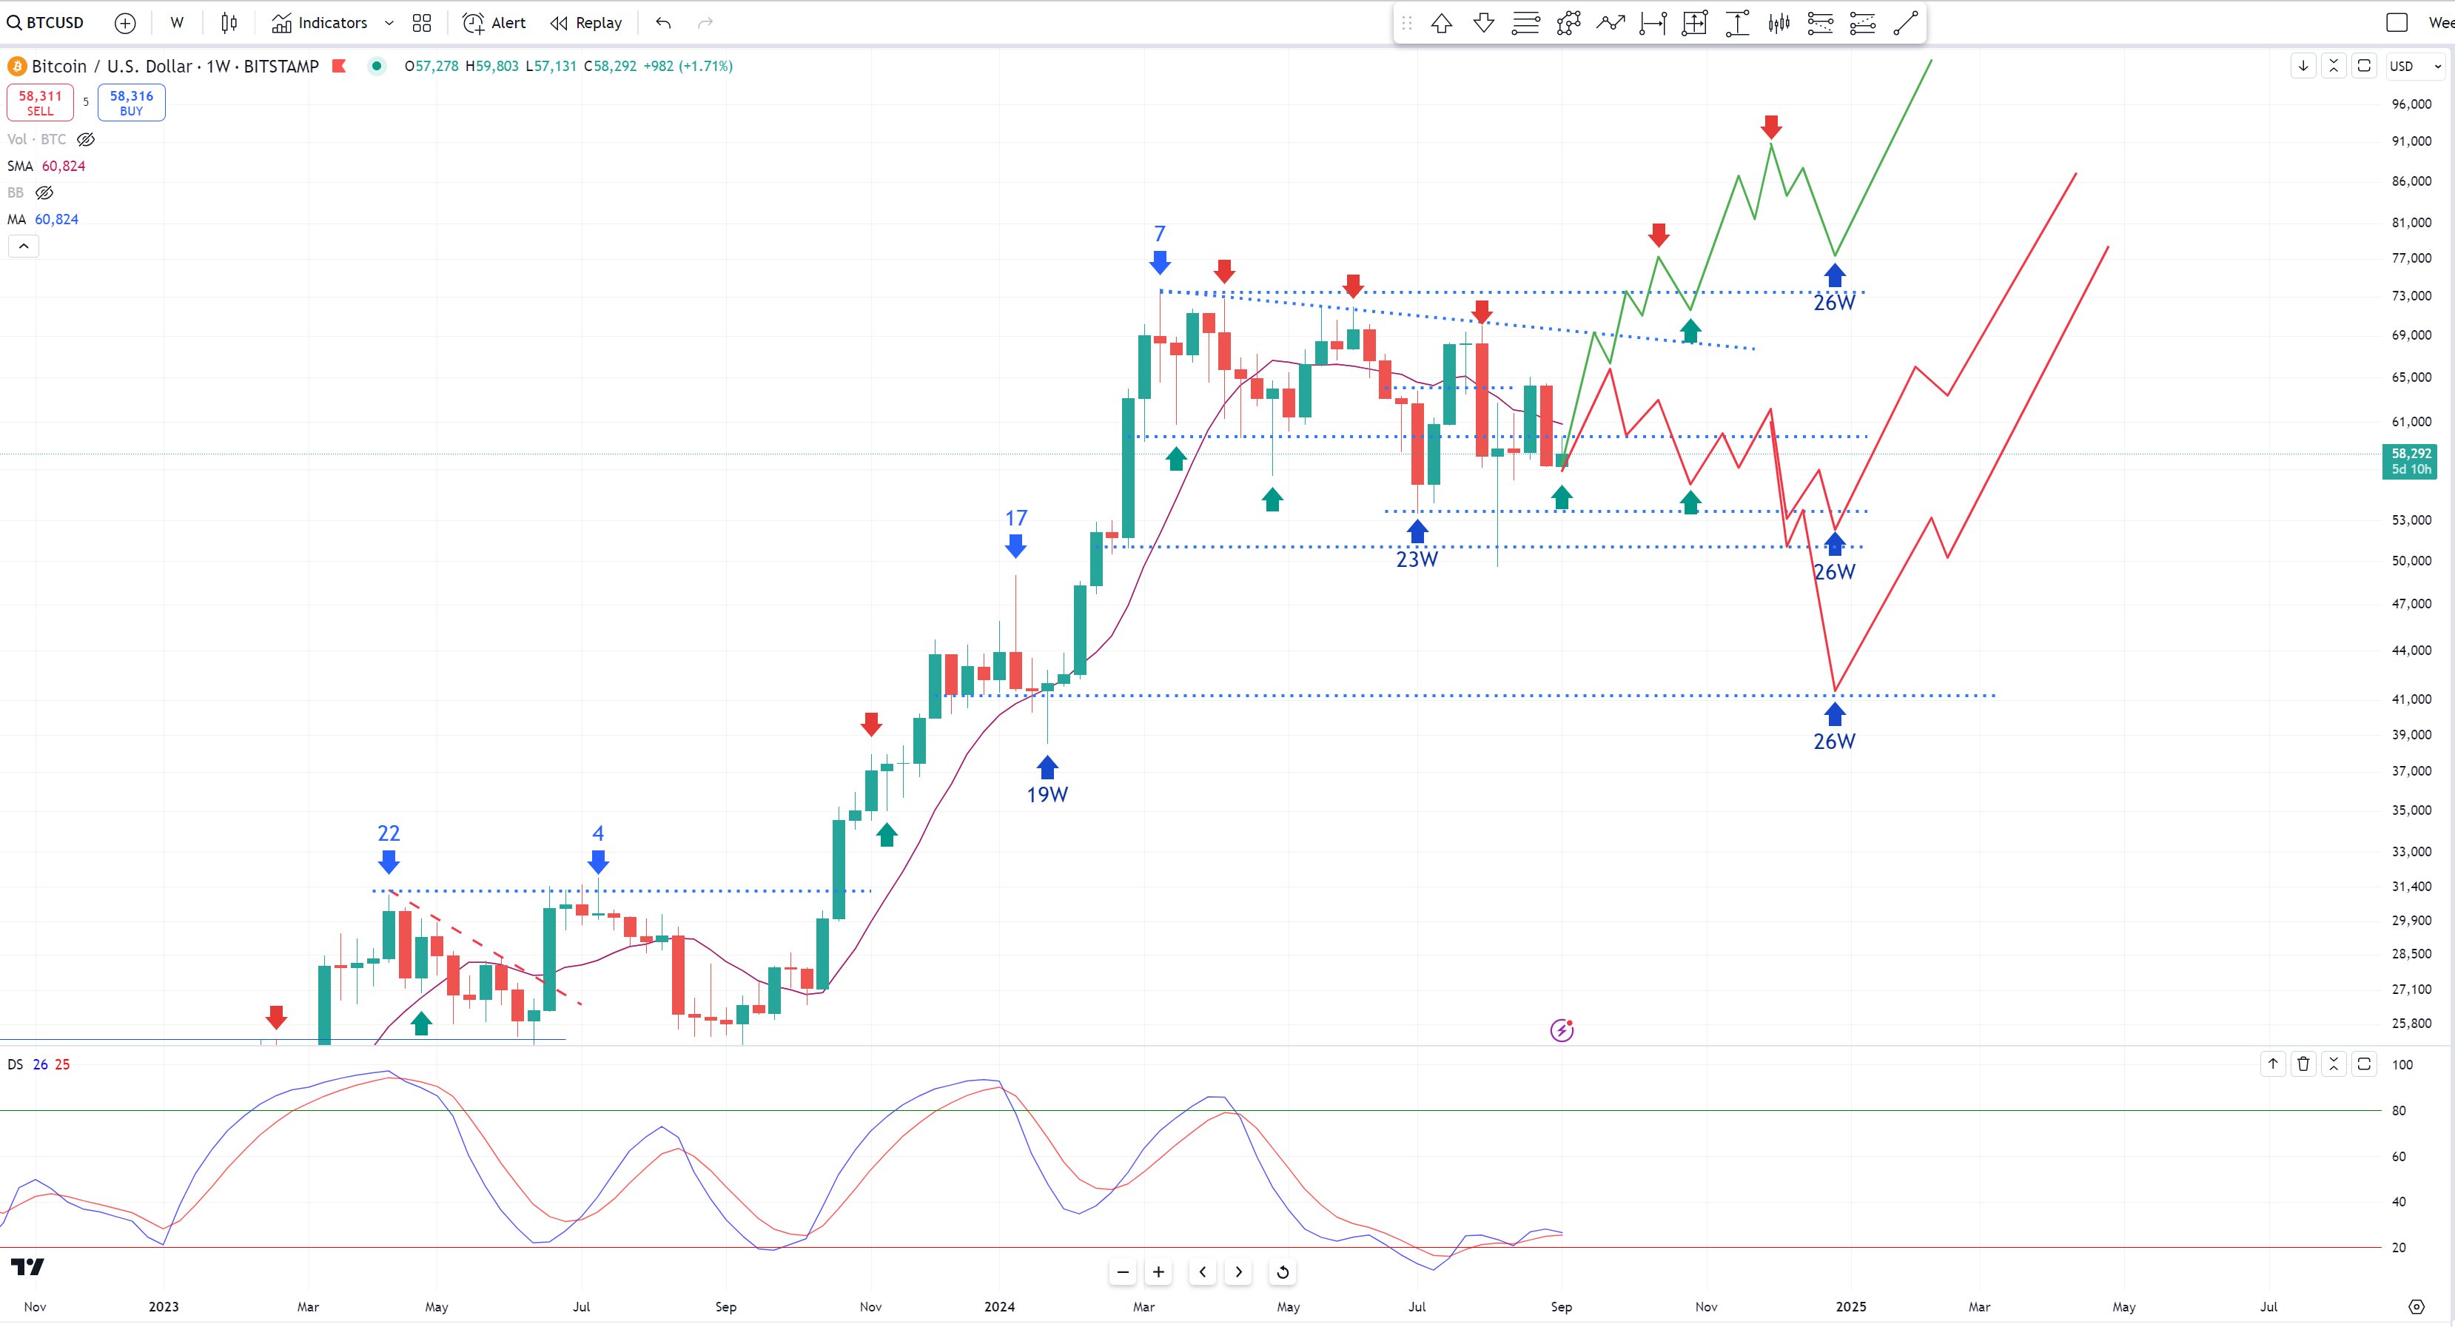Collapse the indicator legend with chevron
Image resolution: width=2455 pixels, height=1327 pixels.
[x=24, y=246]
